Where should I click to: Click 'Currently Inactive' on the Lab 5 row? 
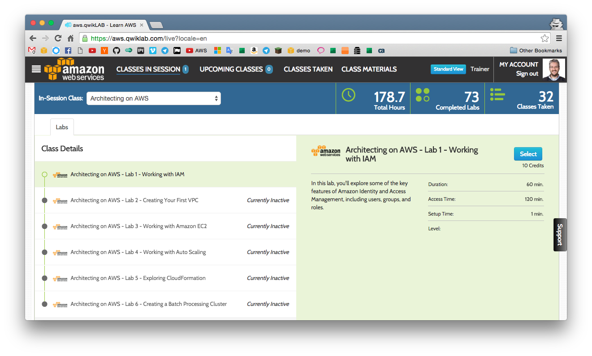click(268, 278)
